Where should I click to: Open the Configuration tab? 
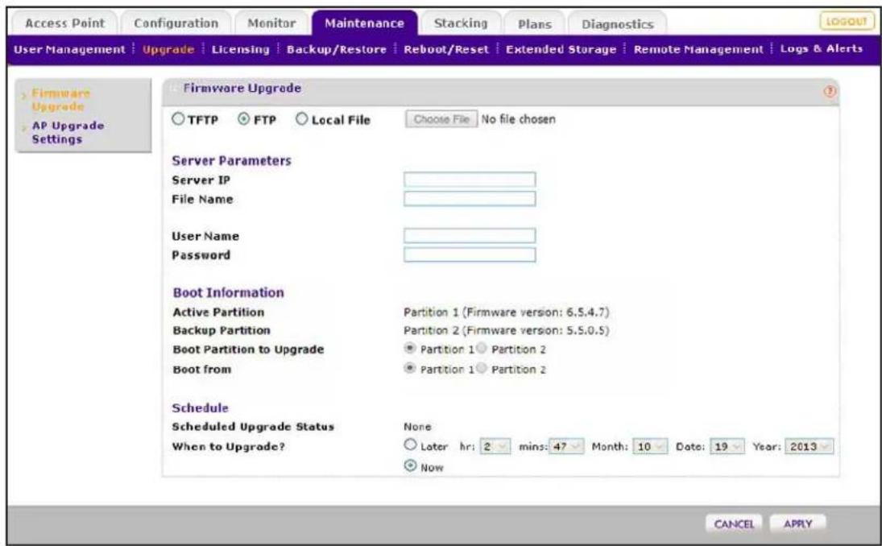click(176, 23)
